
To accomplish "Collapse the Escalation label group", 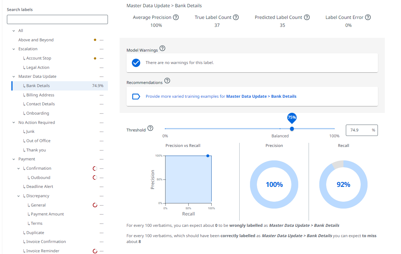I will [14, 49].
